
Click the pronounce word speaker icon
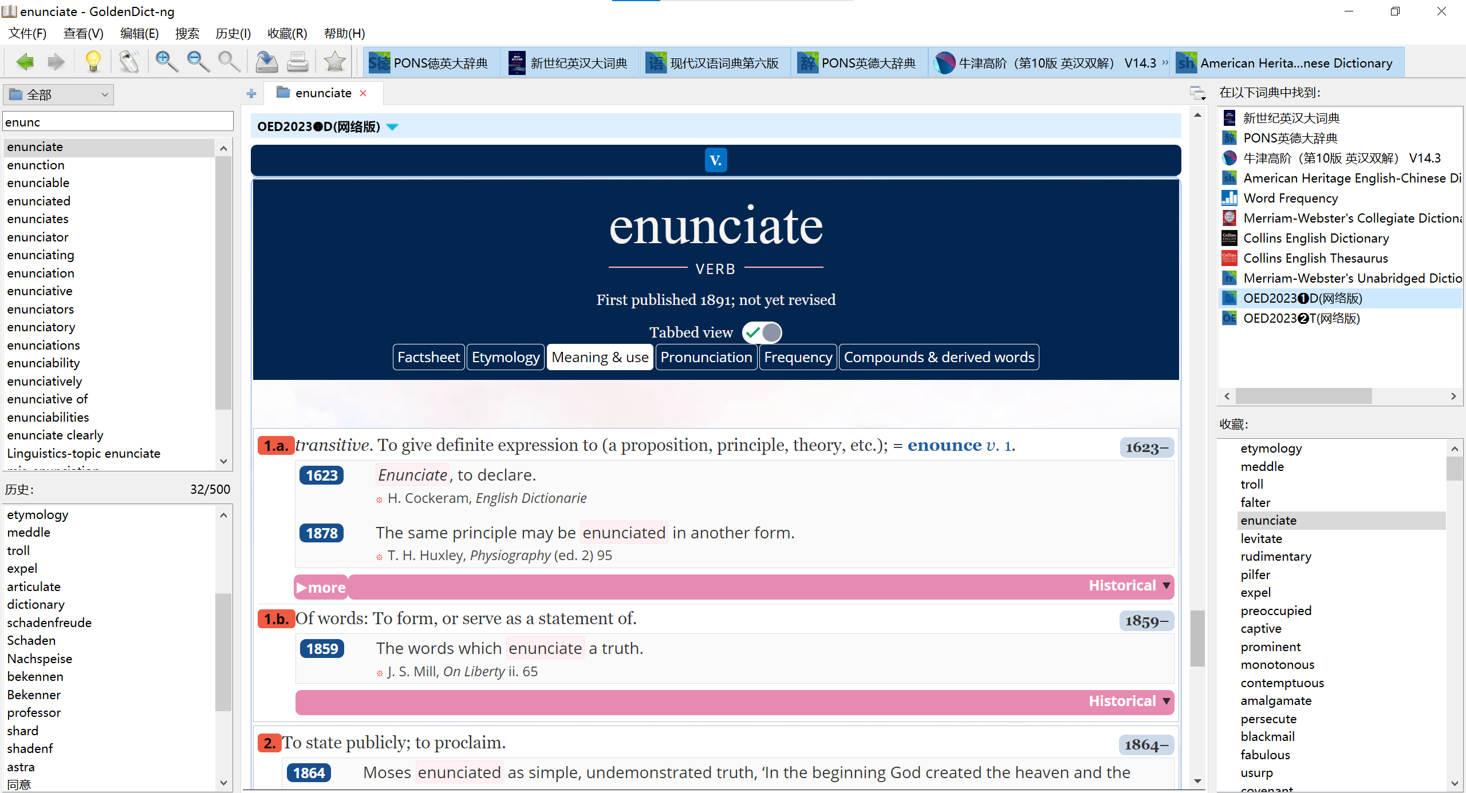[129, 62]
